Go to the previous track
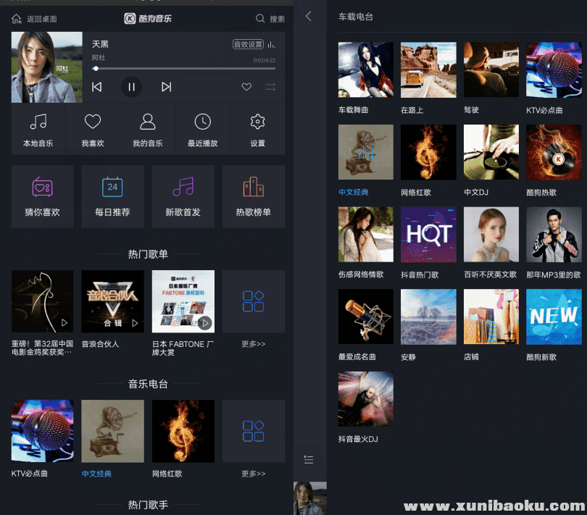Viewport: 587px width, 515px height. pyautogui.click(x=97, y=87)
